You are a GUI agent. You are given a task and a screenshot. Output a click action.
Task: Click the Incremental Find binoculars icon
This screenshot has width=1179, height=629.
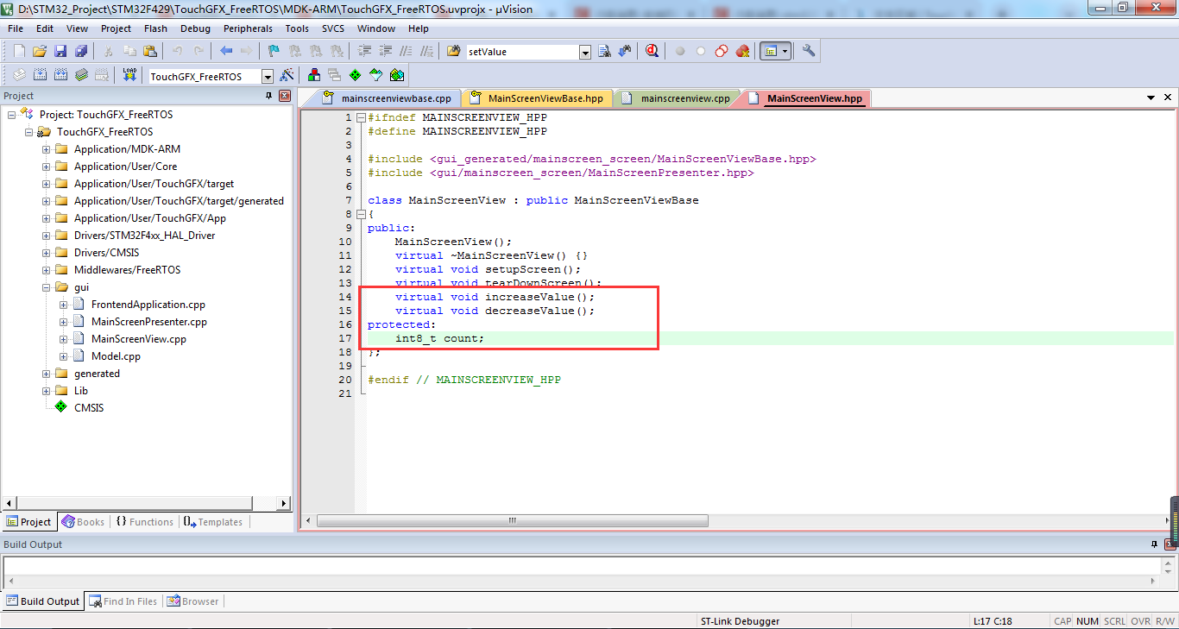(625, 52)
